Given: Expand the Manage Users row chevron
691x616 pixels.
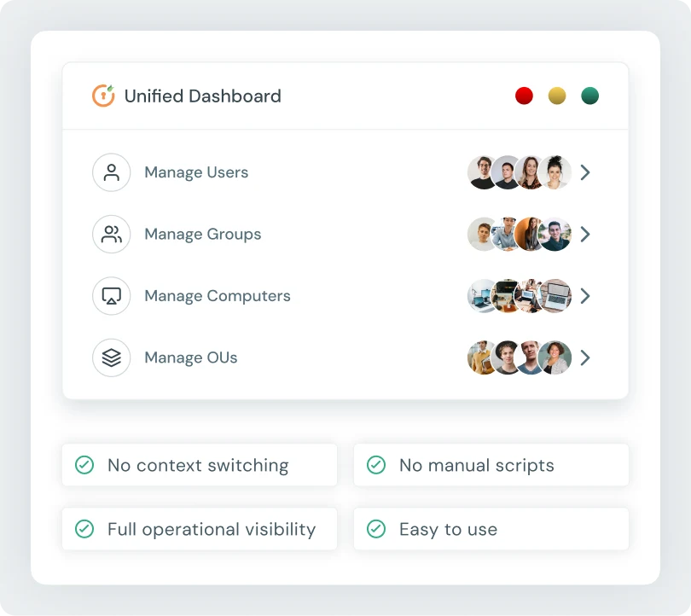Looking at the screenshot, I should click(585, 172).
